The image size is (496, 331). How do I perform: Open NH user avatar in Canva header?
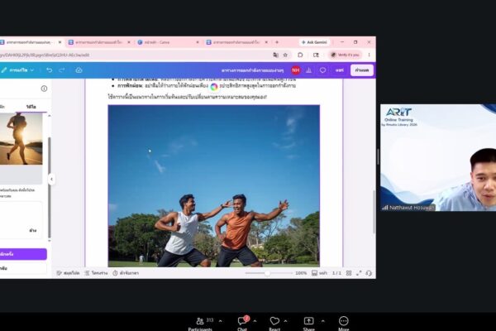pos(296,70)
